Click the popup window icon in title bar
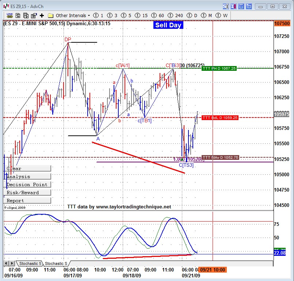The width and height of the screenshot is (294, 281). pos(249,7)
